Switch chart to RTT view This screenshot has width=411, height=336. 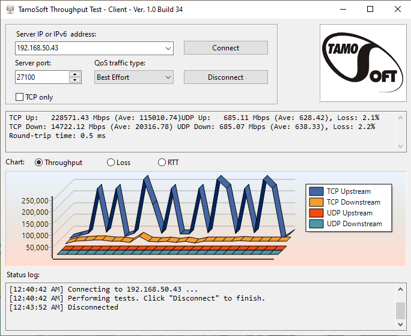click(162, 163)
